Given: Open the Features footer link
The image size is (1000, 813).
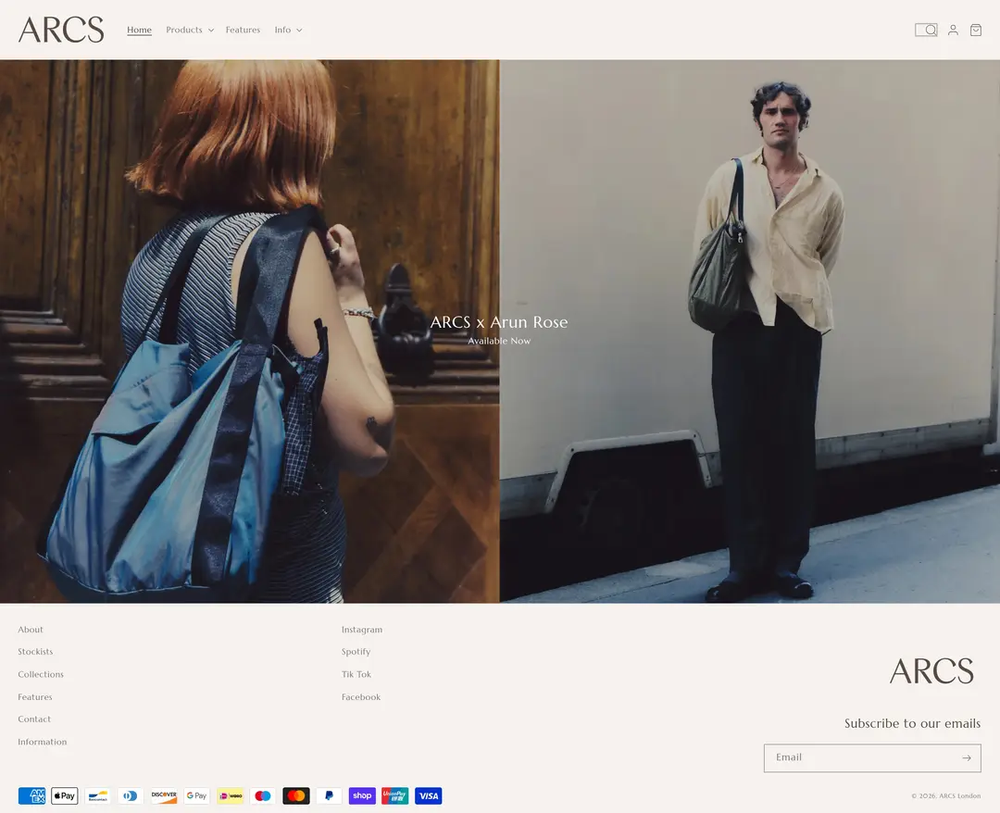Looking at the screenshot, I should click(x=35, y=697).
